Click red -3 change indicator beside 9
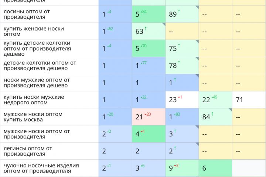This screenshot has width=266, height=177. point(177,166)
